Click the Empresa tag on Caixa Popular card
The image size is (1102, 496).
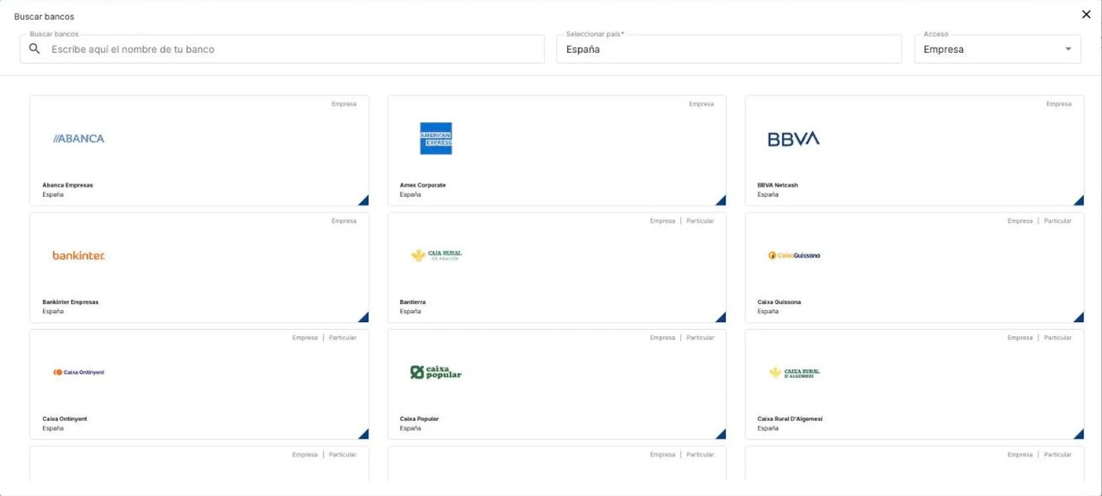(662, 338)
